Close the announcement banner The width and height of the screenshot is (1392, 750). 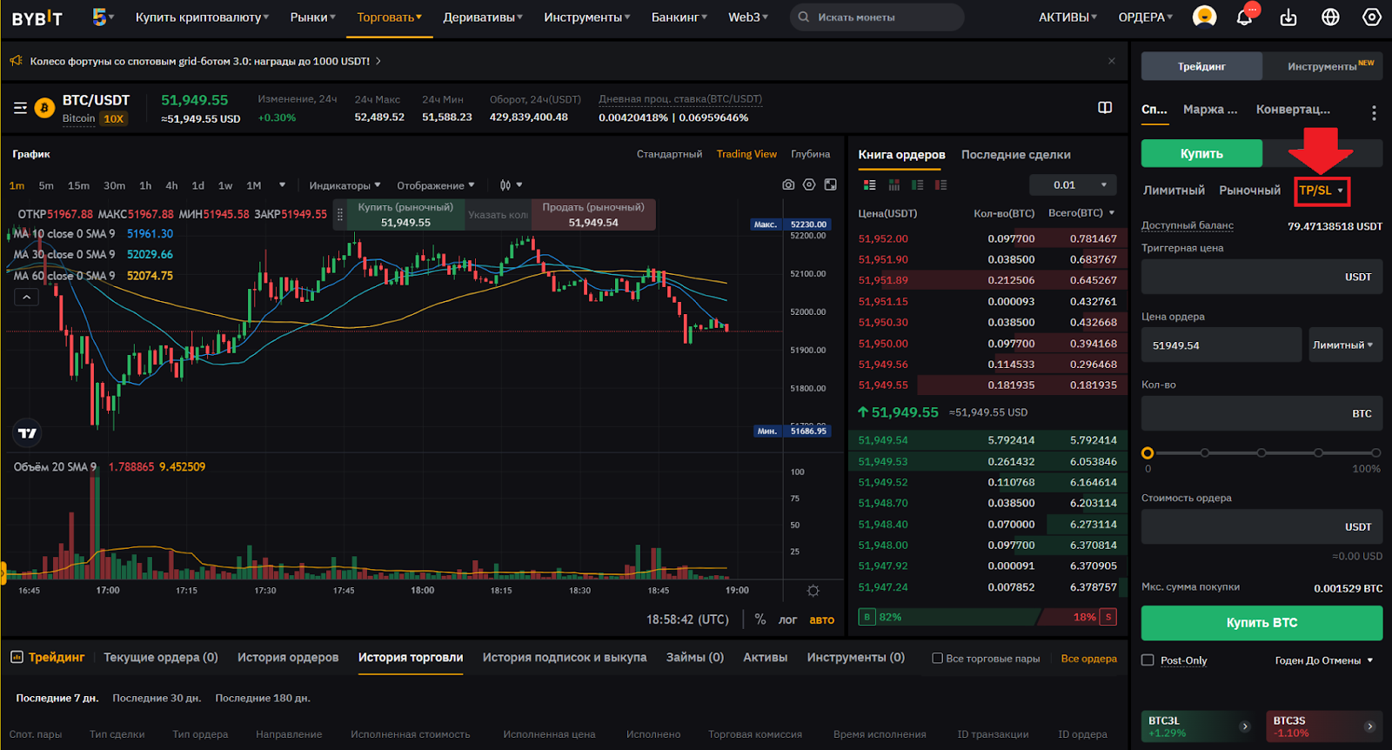1112,61
